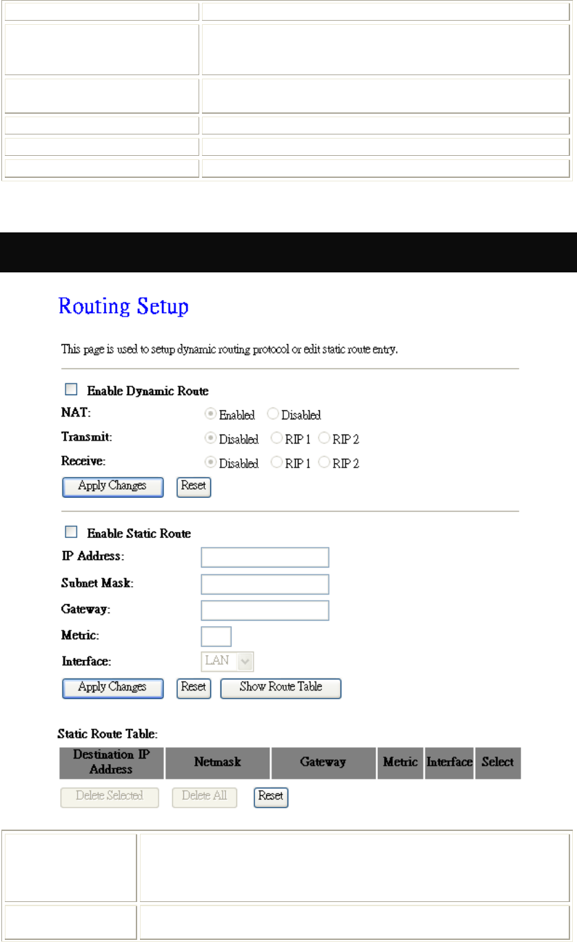Select NAT Enabled radio button
Image resolution: width=577 pixels, height=942 pixels.
(210, 414)
